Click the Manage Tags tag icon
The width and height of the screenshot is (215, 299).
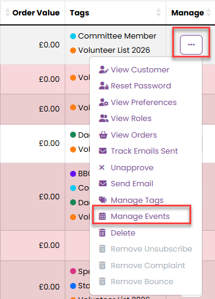point(103,200)
